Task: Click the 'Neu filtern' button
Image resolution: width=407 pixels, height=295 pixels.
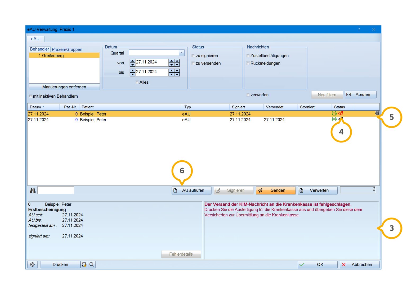Action: point(327,95)
